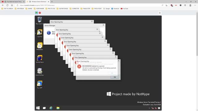
Task: Open the GAMES bookmark folder
Action: click(x=29, y=9)
